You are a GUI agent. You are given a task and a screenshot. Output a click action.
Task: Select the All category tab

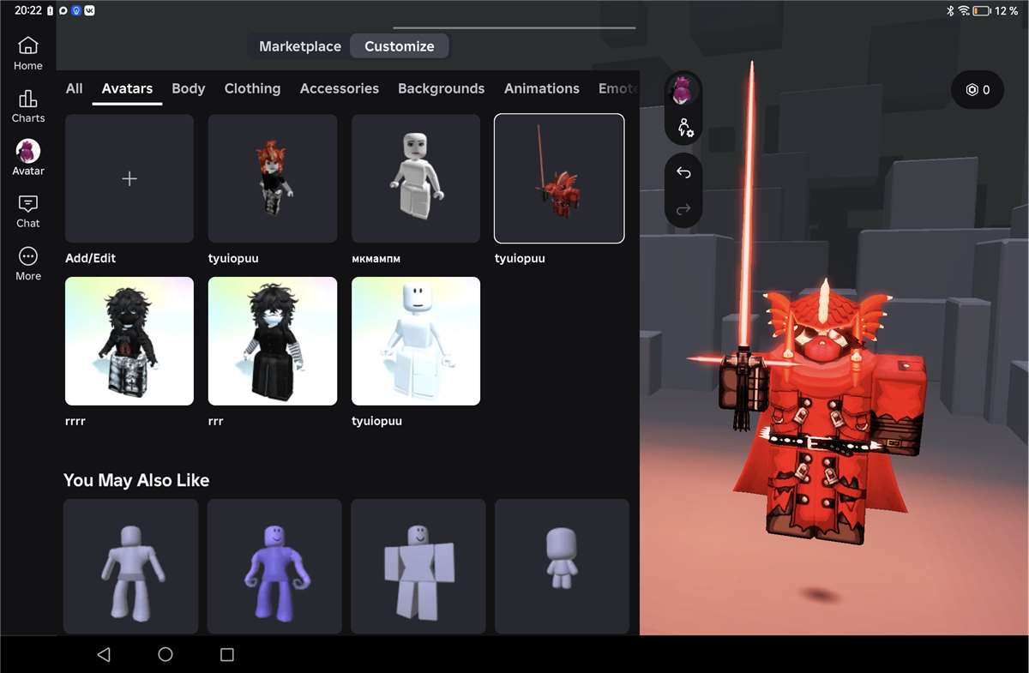[75, 88]
